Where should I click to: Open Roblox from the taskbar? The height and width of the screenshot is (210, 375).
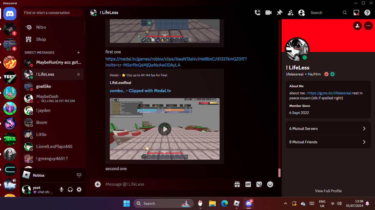237,203
